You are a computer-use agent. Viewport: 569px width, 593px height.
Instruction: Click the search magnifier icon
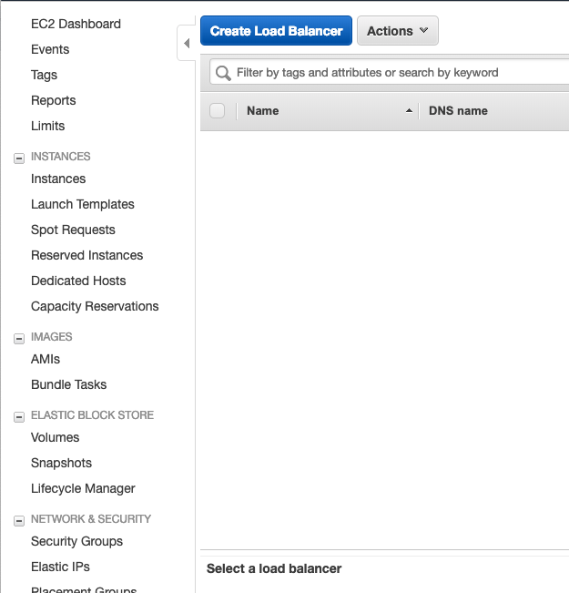point(223,73)
